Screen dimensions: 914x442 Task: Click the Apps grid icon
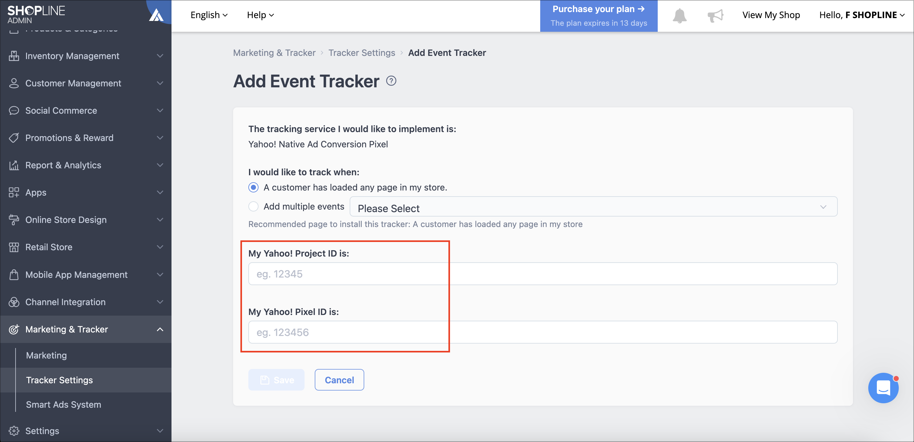pyautogui.click(x=14, y=192)
